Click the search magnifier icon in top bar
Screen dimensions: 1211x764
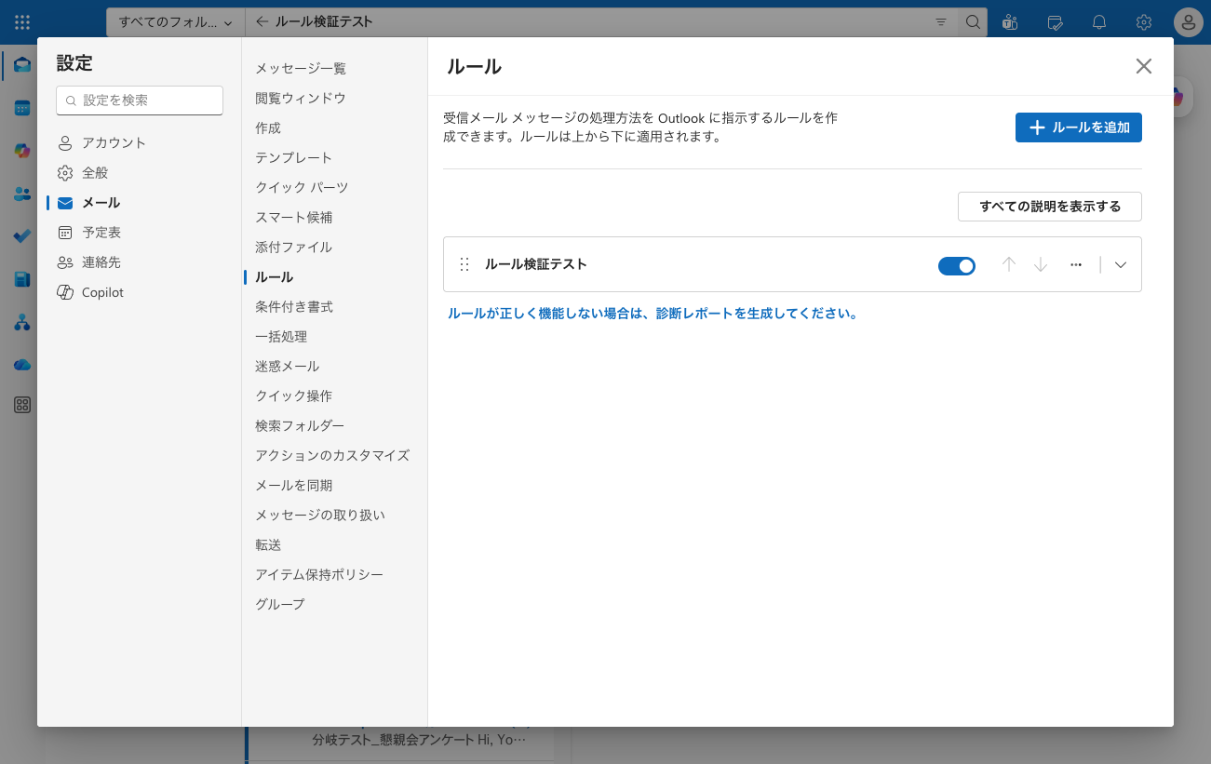pyautogui.click(x=973, y=21)
